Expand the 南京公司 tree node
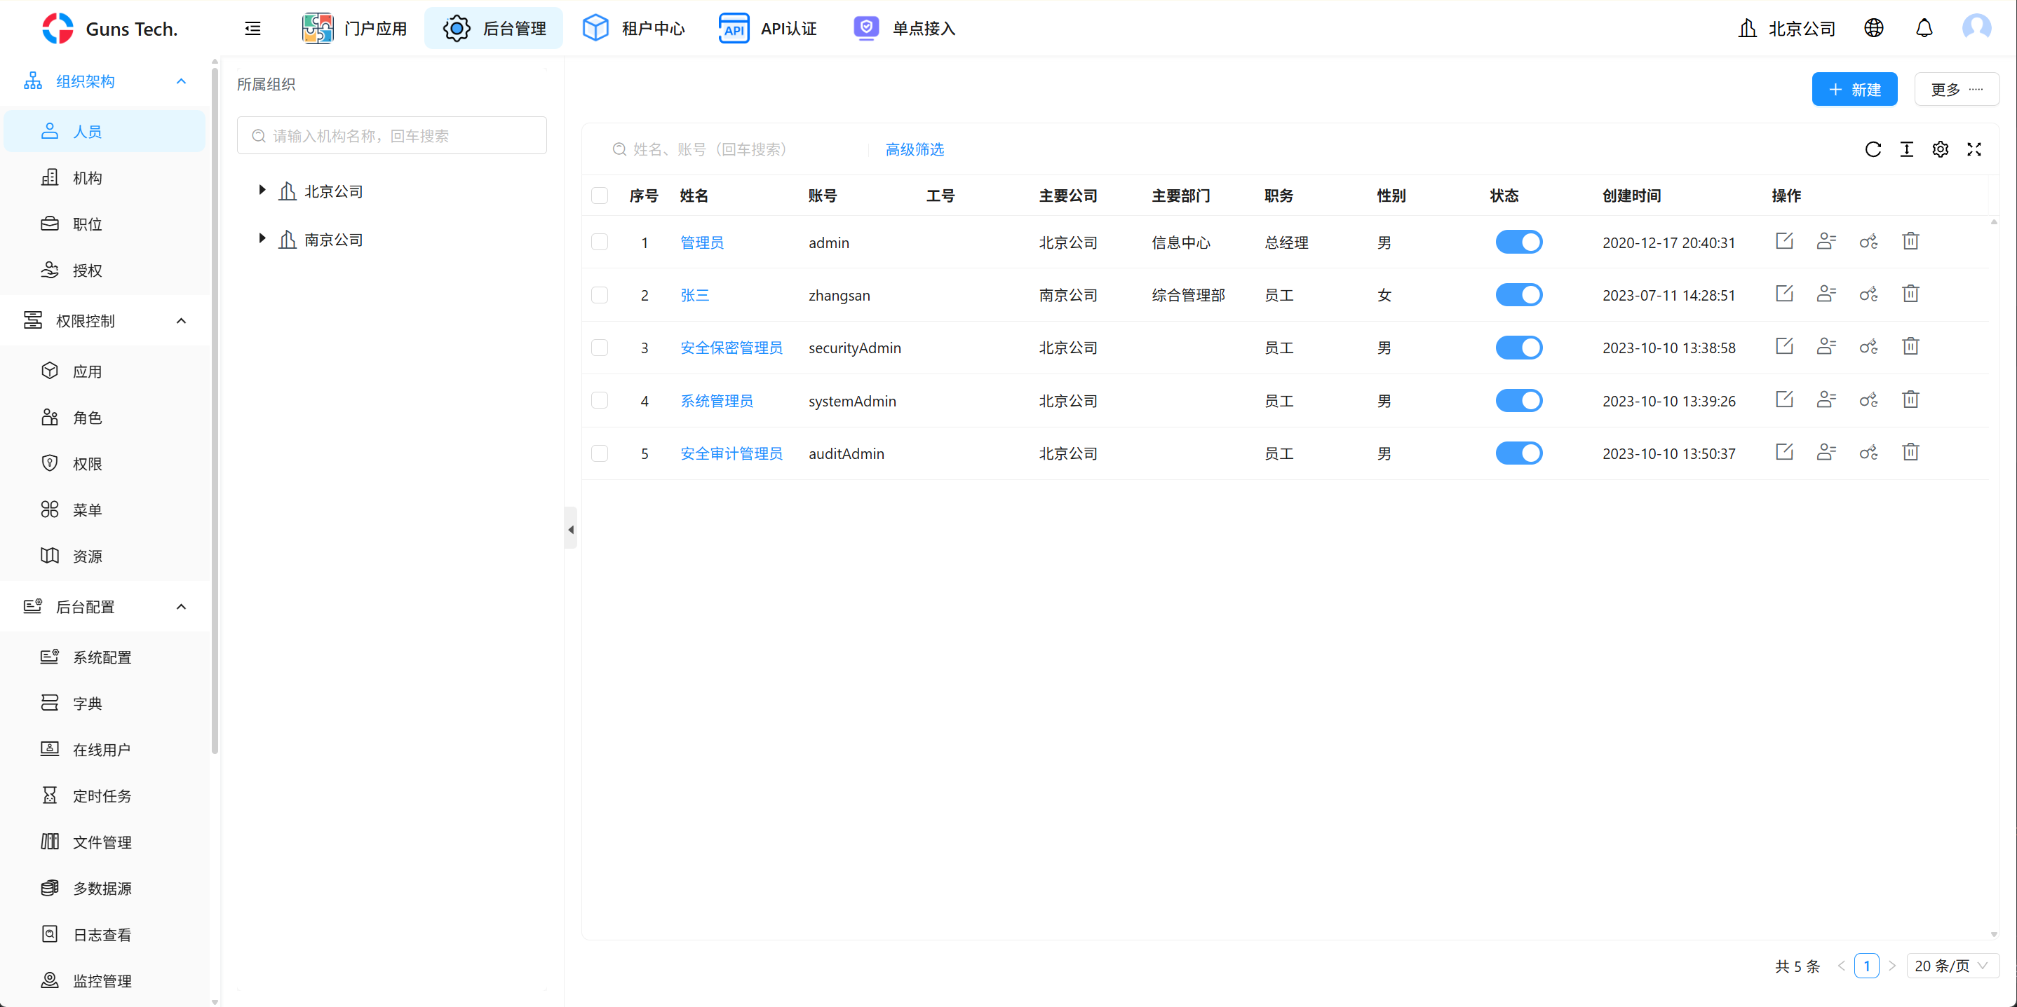 coord(262,239)
